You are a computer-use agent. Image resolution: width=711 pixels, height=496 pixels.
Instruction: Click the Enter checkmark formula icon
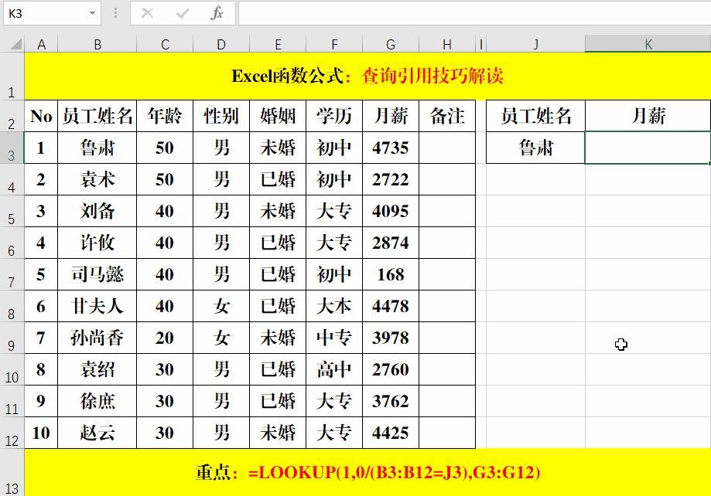click(183, 13)
